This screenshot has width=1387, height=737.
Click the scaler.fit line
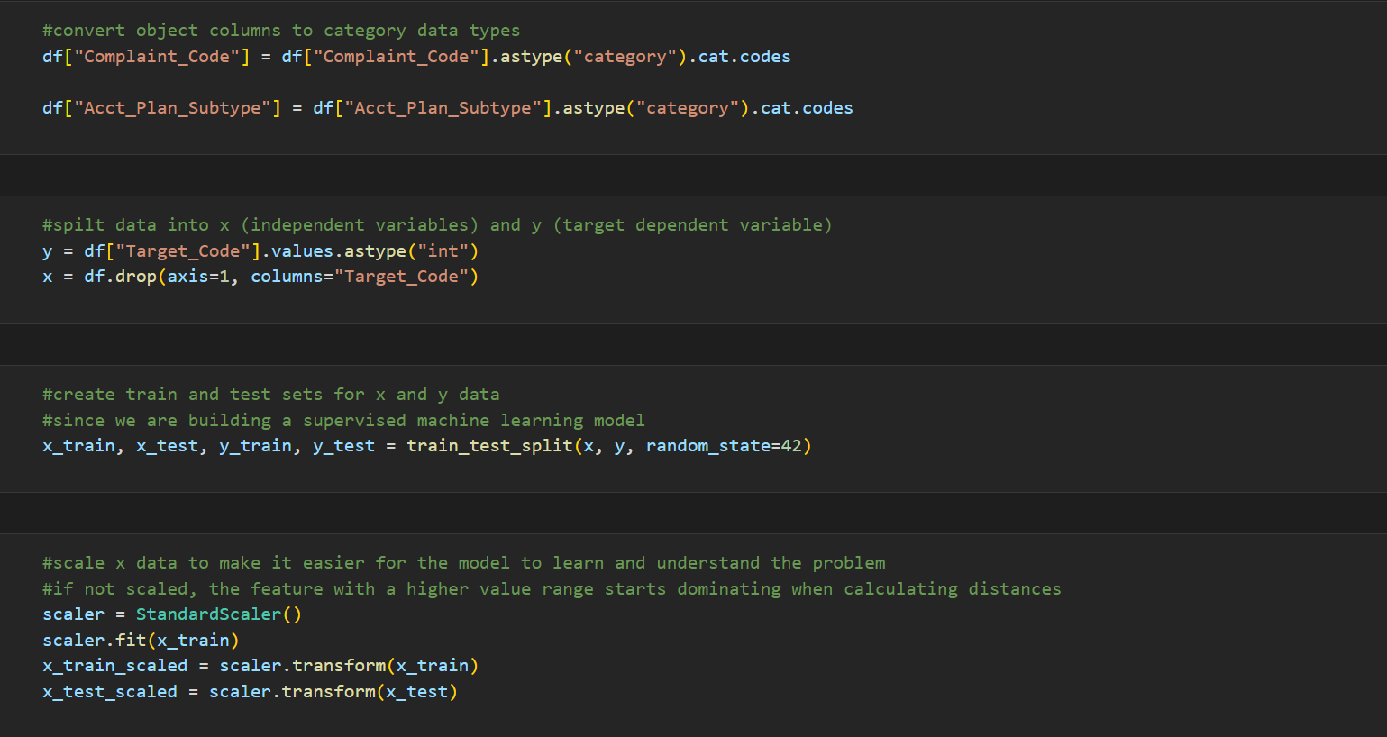pyautogui.click(x=140, y=640)
